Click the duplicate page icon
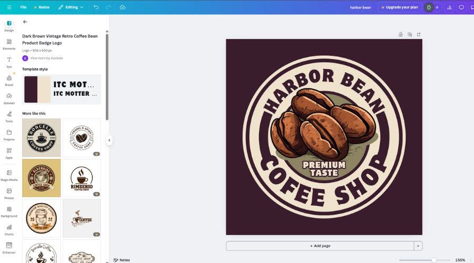 (410, 34)
